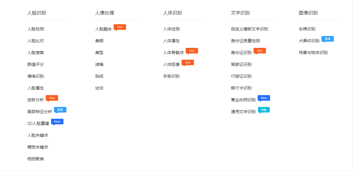Open 场景与物体识别 link
The width and height of the screenshot is (353, 171).
[x=313, y=53]
